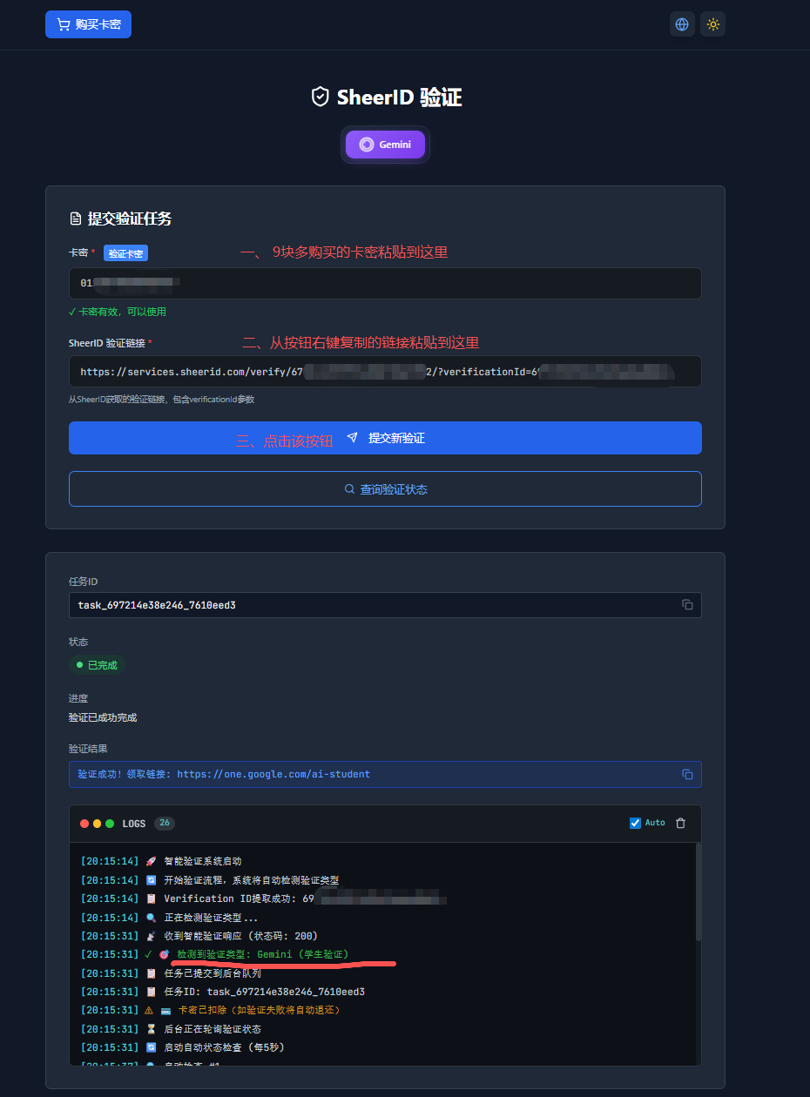Screen dimensions: 810x1097
Task: Click the 查询验证状态 button
Action: (x=385, y=489)
